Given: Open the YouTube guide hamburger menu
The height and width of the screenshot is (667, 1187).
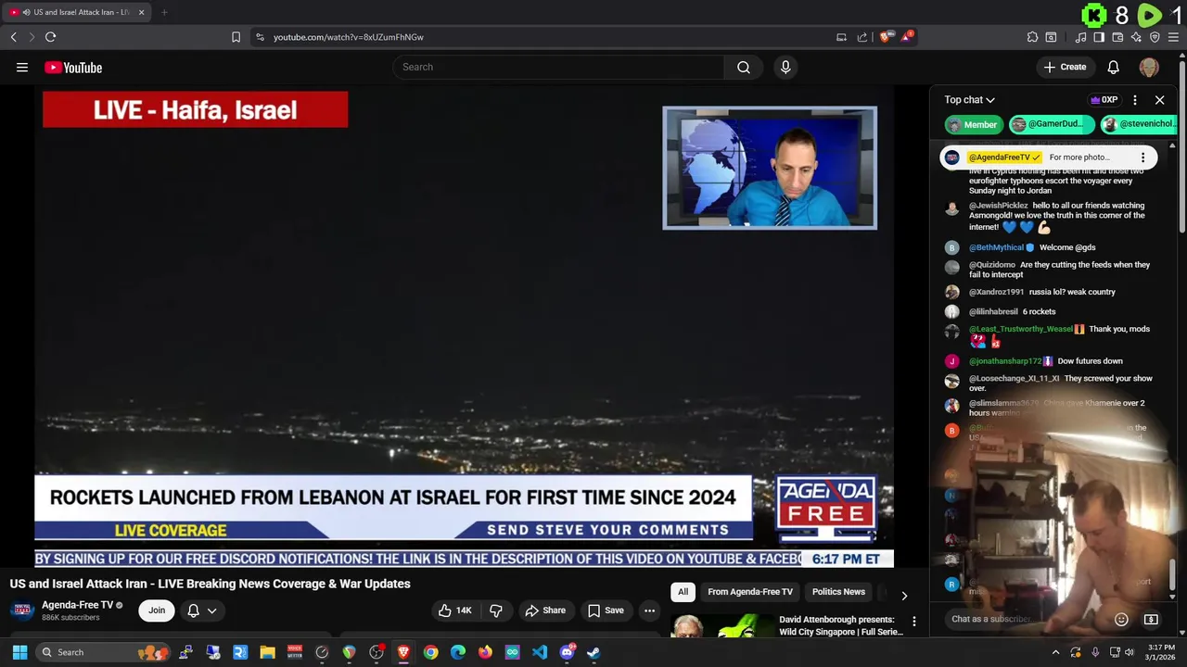Looking at the screenshot, I should [x=22, y=67].
